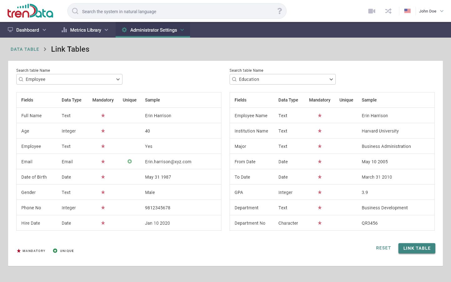Open the Metrics Library menu
Viewport: 451px width, 282px height.
pyautogui.click(x=85, y=30)
